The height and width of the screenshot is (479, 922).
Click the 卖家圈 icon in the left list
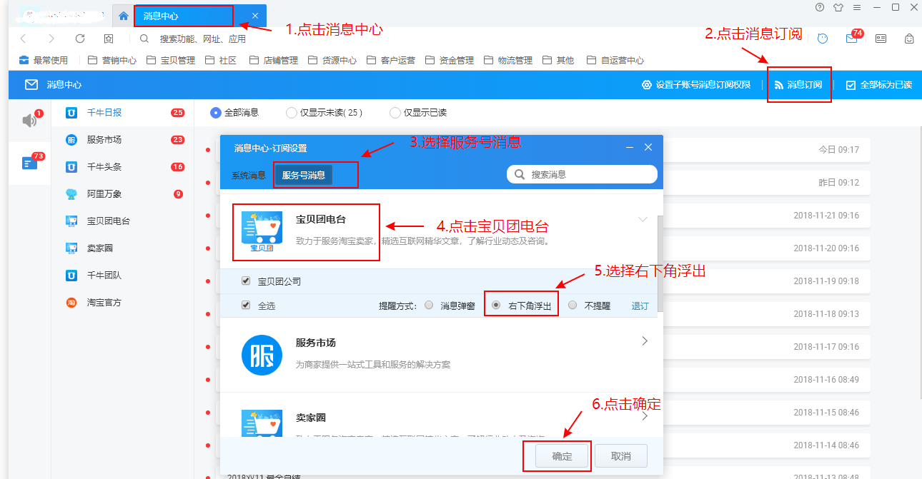point(71,248)
